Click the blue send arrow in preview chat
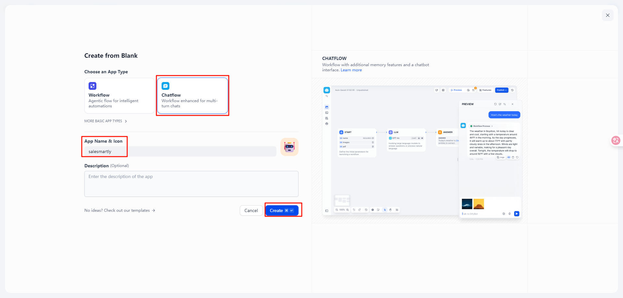 tap(517, 214)
